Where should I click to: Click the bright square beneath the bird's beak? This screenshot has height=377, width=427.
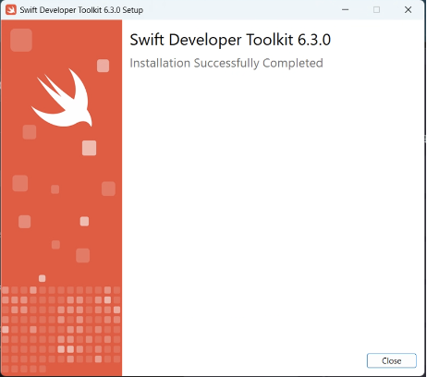pyautogui.click(x=89, y=148)
